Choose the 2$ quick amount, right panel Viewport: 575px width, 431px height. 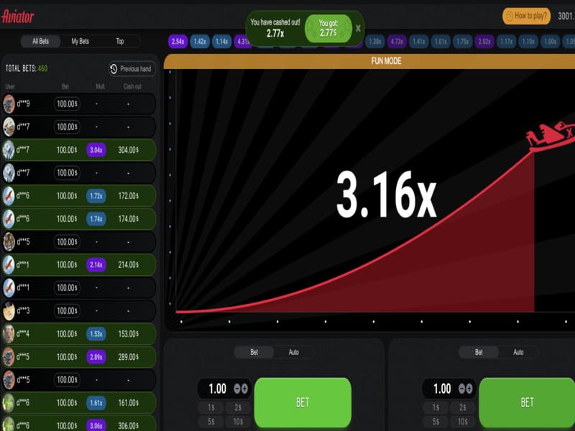pos(463,407)
